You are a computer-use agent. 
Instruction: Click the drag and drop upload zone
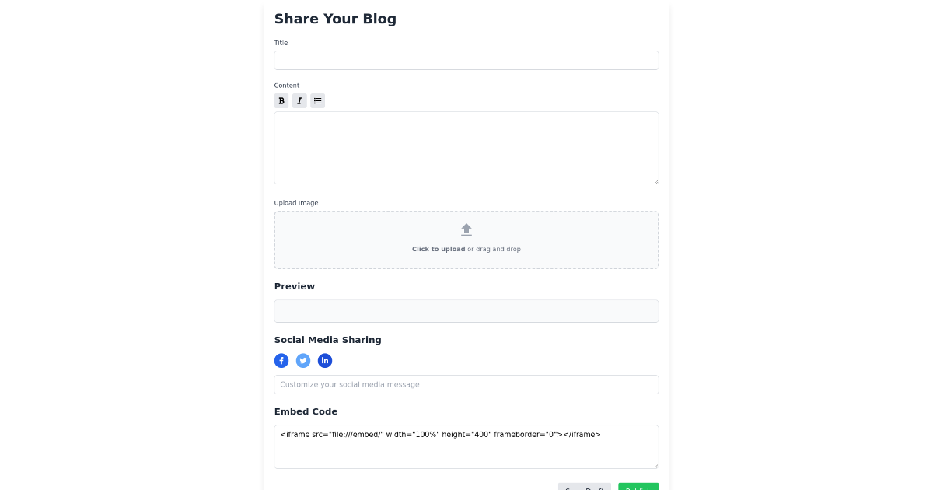click(x=466, y=240)
